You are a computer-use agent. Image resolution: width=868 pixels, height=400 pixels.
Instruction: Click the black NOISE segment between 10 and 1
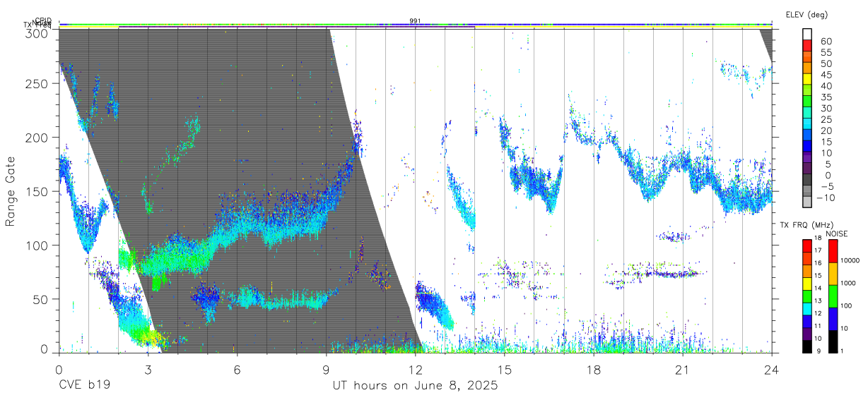click(x=833, y=341)
